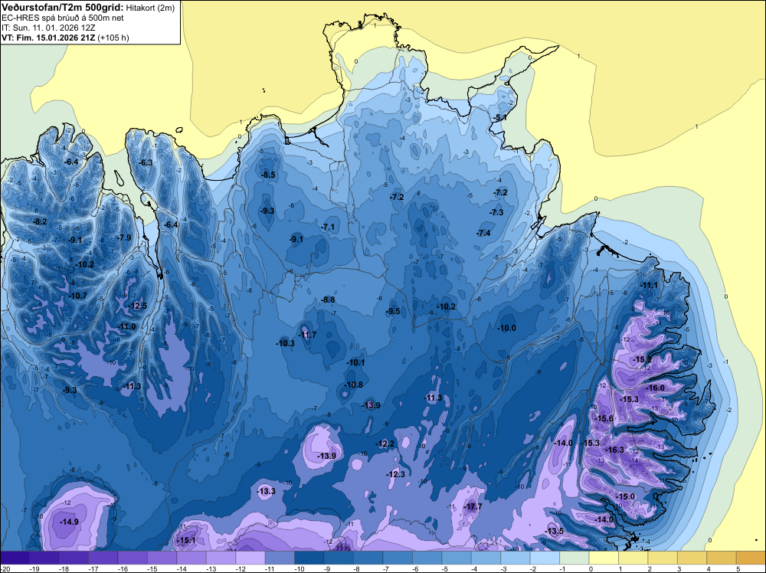766x573 pixels.
Task: Click the '-14.9' temperature value
Action: [70, 522]
